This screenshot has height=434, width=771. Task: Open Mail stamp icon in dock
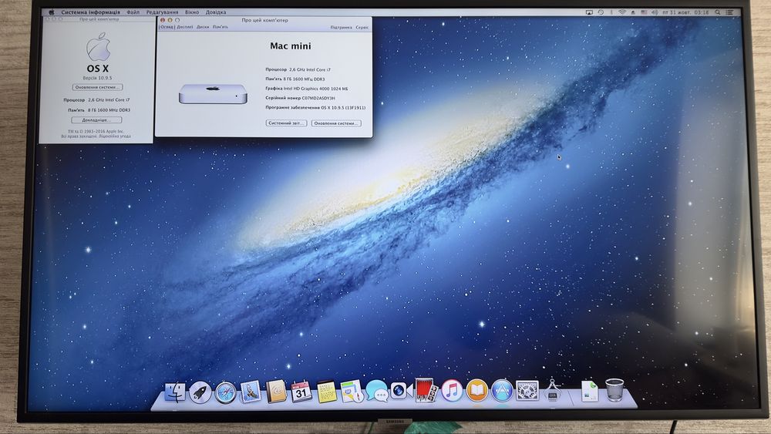pyautogui.click(x=251, y=392)
